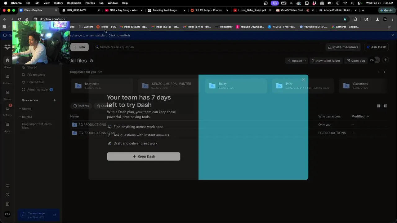
Task: Toggle the sidebar panel icon in left rail
Action: point(7,204)
